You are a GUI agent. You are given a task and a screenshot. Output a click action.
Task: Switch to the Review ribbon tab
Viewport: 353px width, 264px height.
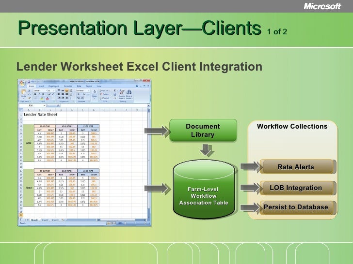(x=89, y=86)
